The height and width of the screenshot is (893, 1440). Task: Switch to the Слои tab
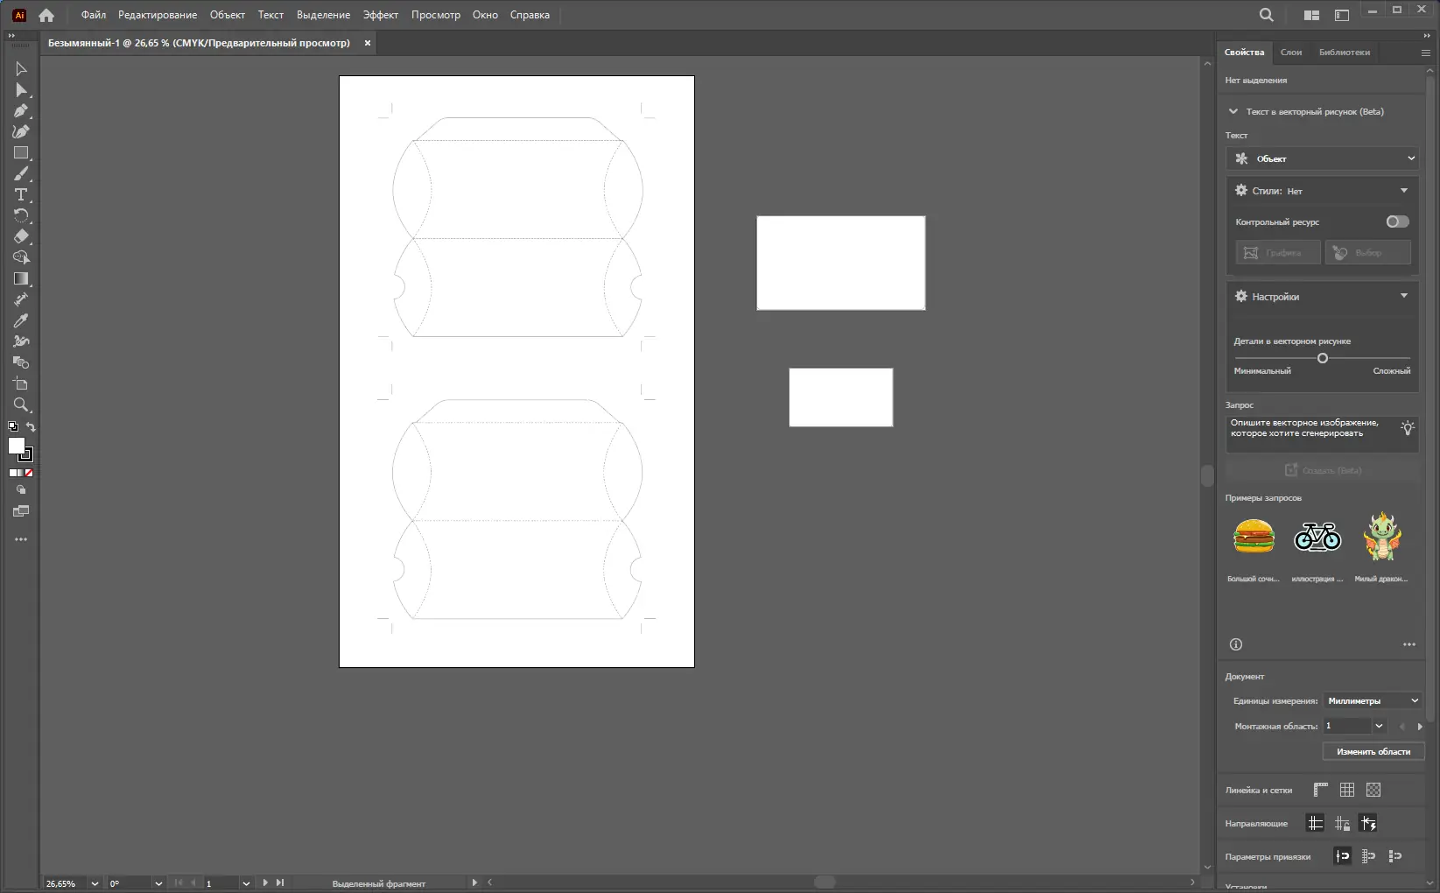click(1291, 53)
